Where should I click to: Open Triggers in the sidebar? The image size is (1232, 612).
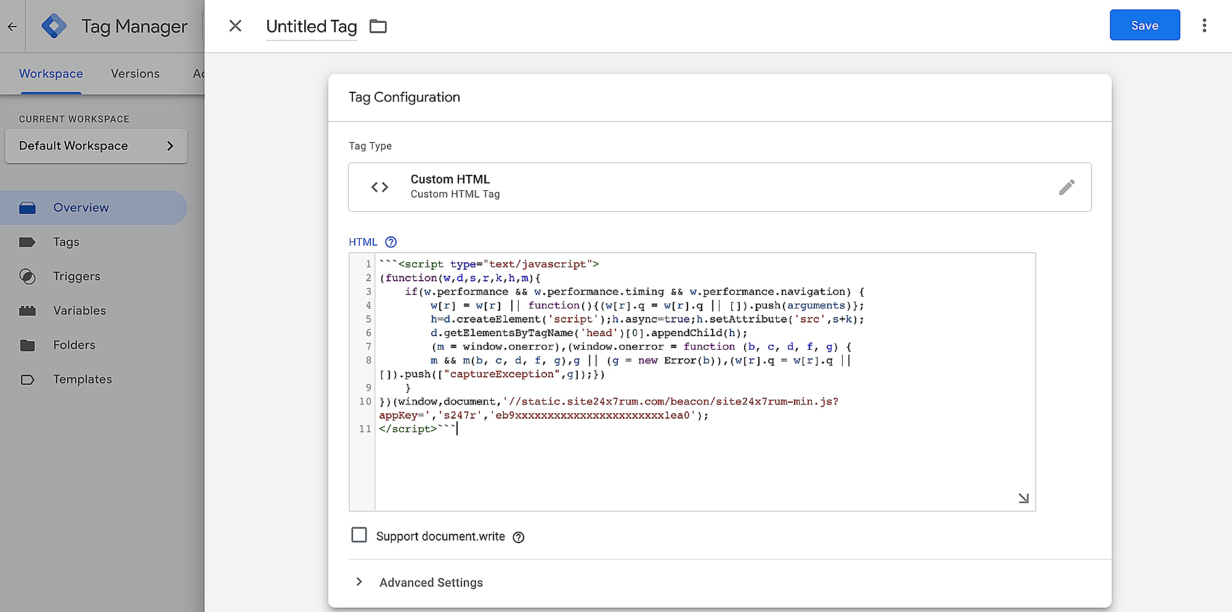(x=76, y=276)
